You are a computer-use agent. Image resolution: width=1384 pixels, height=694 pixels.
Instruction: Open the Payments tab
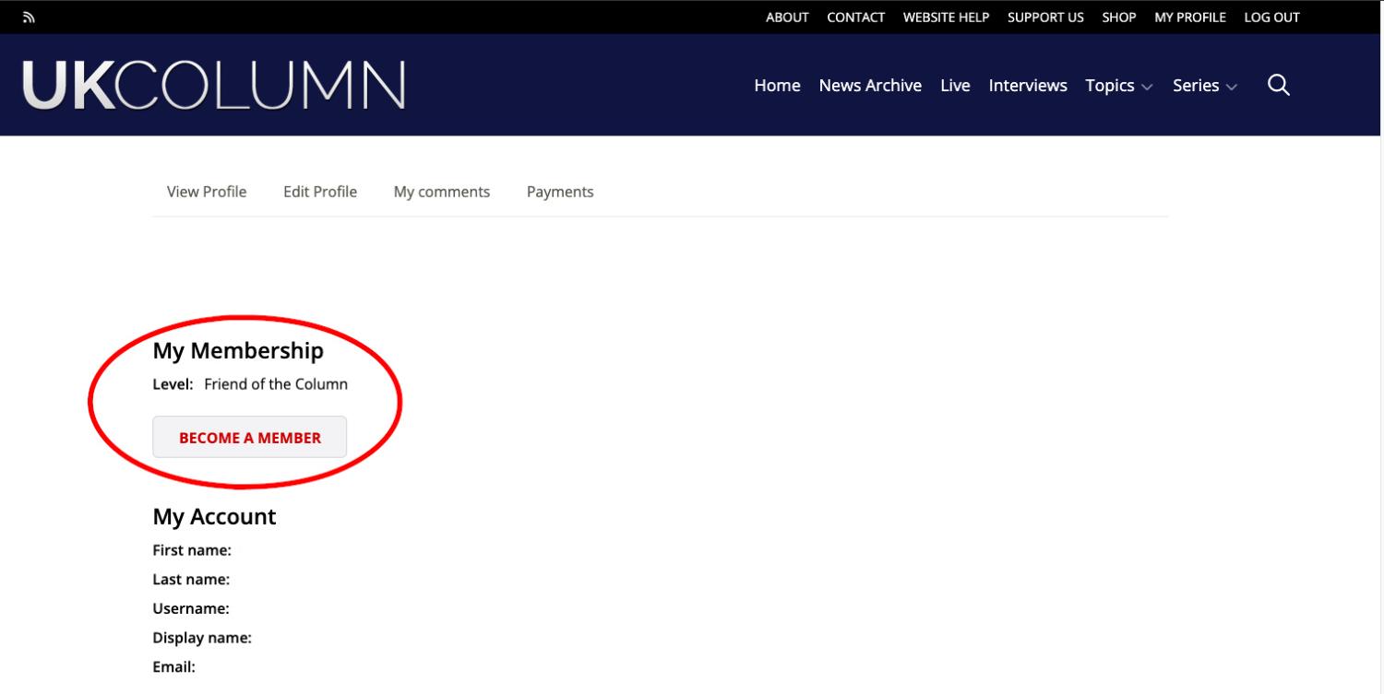pyautogui.click(x=560, y=192)
